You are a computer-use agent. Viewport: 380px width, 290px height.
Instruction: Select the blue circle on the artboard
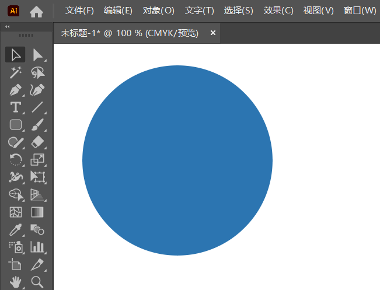tap(177, 160)
